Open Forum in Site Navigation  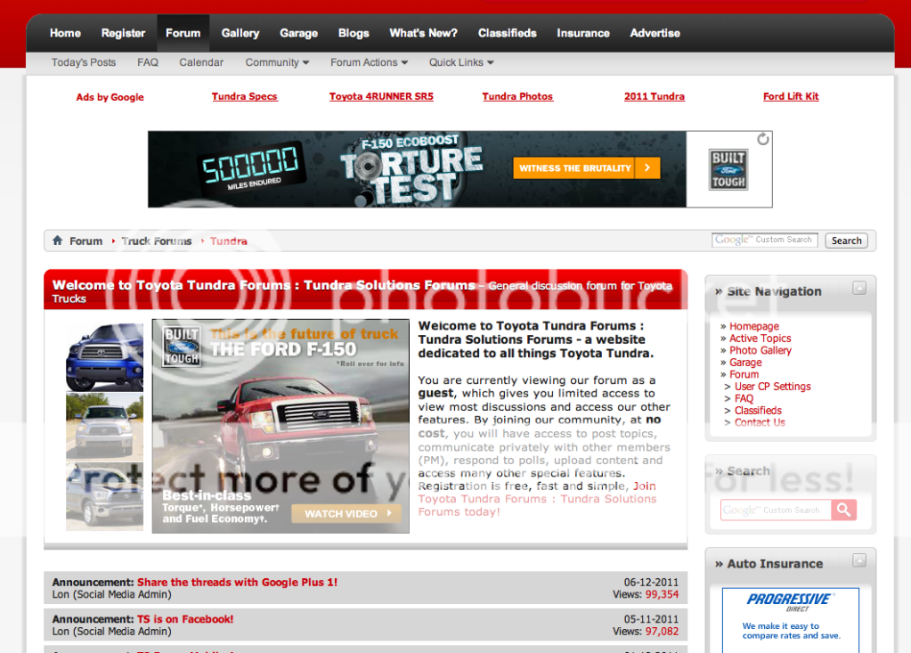pyautogui.click(x=744, y=375)
